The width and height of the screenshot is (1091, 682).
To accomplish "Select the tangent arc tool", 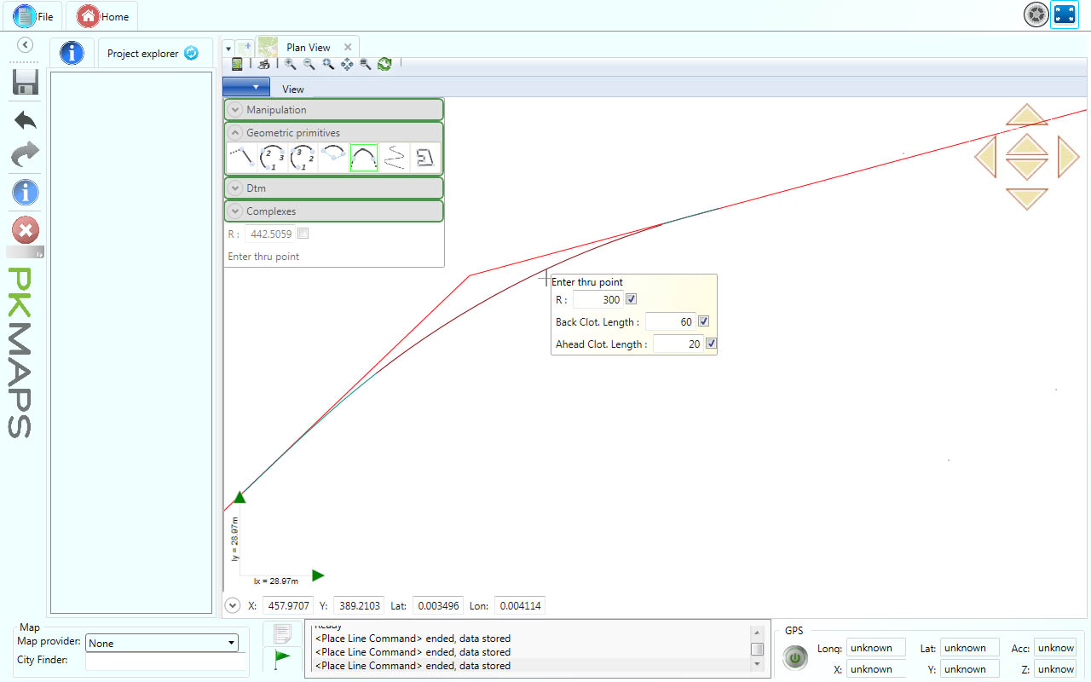I will pos(333,158).
